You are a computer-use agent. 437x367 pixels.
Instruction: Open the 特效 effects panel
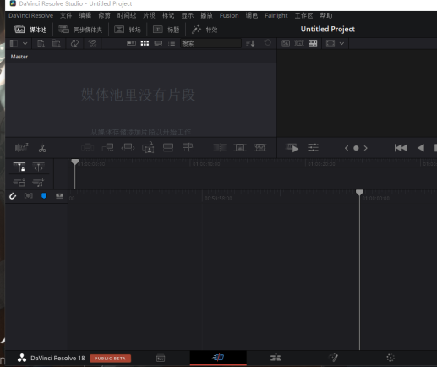pos(205,30)
